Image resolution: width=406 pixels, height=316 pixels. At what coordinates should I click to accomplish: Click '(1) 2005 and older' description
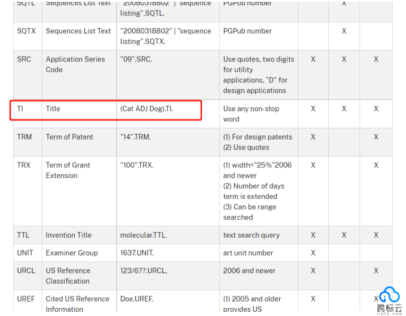click(252, 299)
